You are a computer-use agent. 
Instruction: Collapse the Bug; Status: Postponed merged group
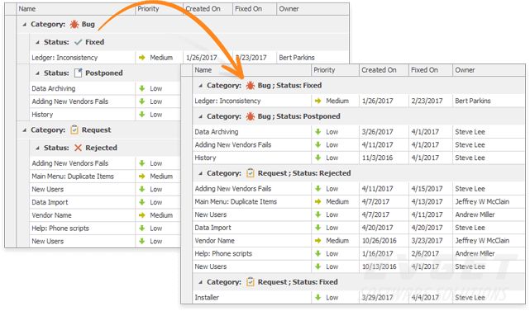pos(200,116)
